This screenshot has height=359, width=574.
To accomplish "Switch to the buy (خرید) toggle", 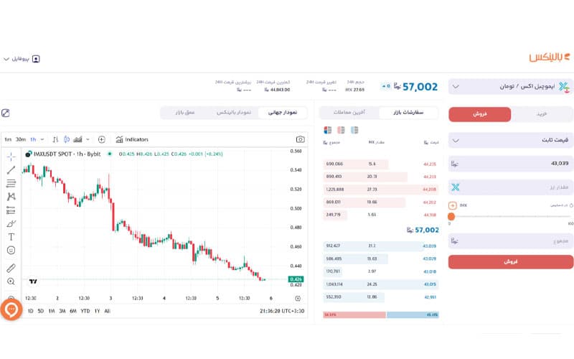I will (543, 114).
